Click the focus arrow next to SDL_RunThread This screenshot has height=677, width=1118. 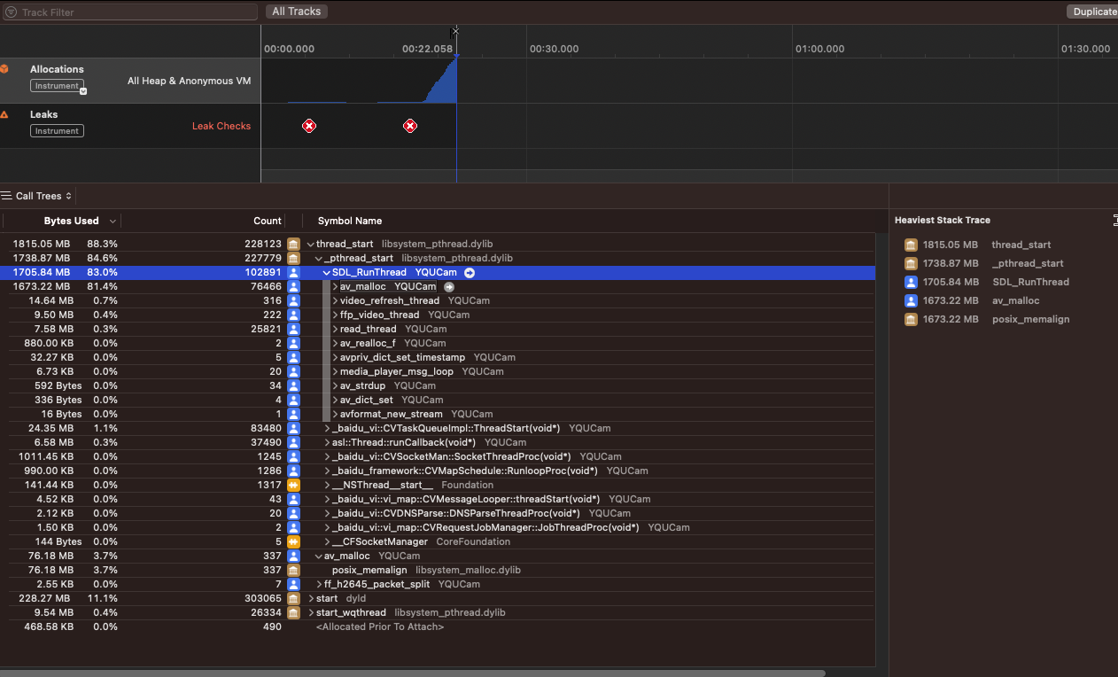(470, 272)
